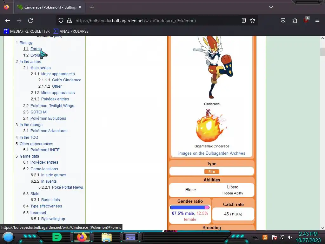The width and height of the screenshot is (325, 244).
Task: Open the Libero ability link
Action: tap(233, 187)
